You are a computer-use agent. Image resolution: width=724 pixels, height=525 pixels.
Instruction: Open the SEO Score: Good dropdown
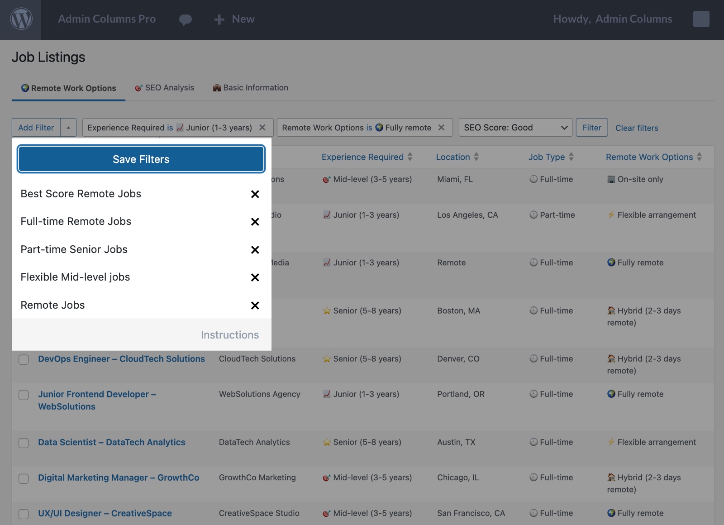click(515, 127)
